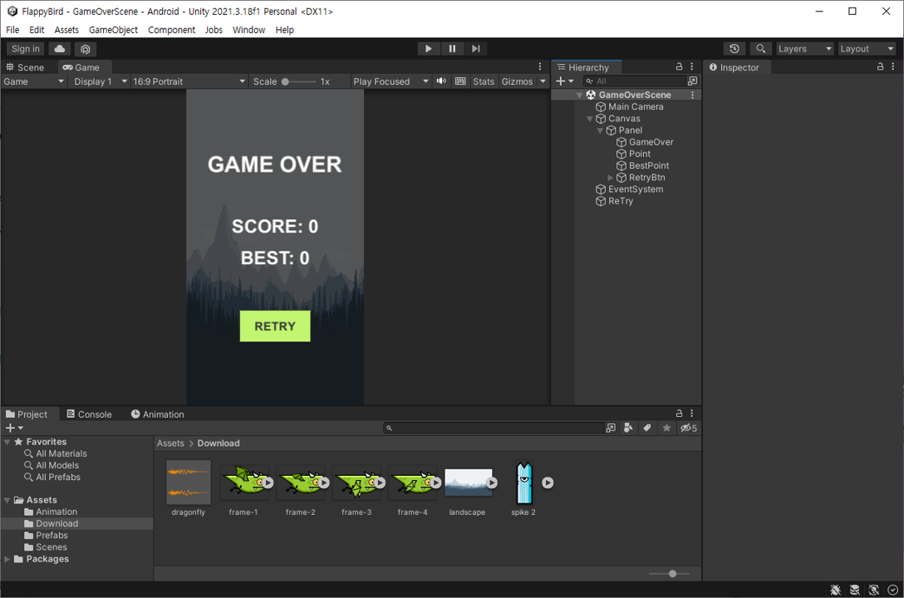Screen dimensions: 904x598
Task: Open Play Focused dropdown
Action: (x=391, y=81)
